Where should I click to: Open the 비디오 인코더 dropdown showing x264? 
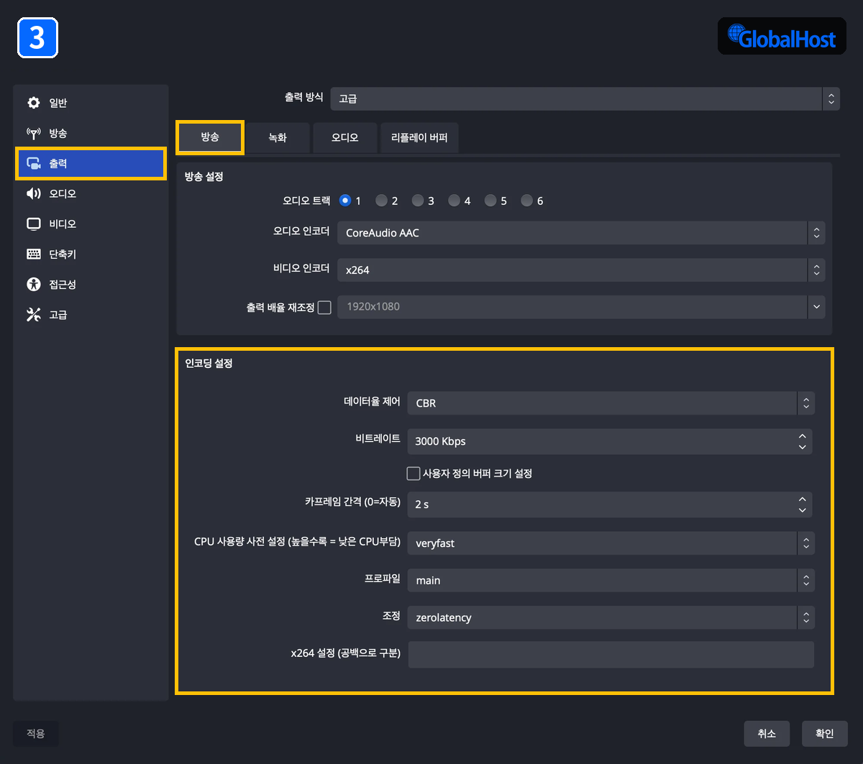coord(581,270)
